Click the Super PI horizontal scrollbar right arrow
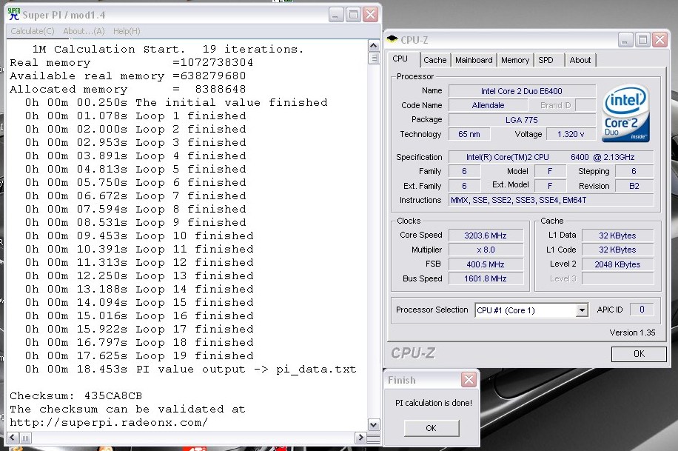This screenshot has width=678, height=451. (x=360, y=438)
